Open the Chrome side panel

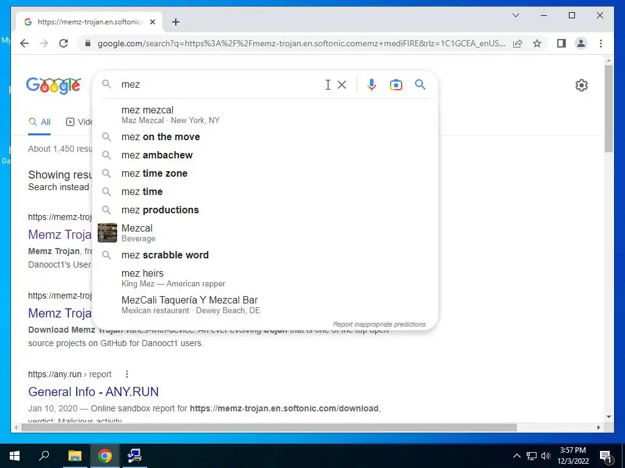click(x=562, y=43)
